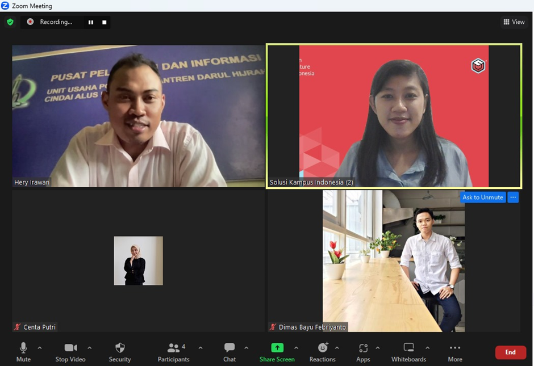The height and width of the screenshot is (366, 534).
Task: Open the View layout options
Action: 514,22
